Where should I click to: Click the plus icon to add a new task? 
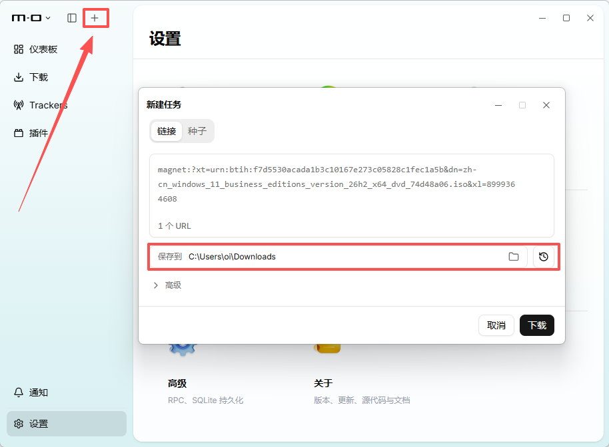pyautogui.click(x=95, y=18)
